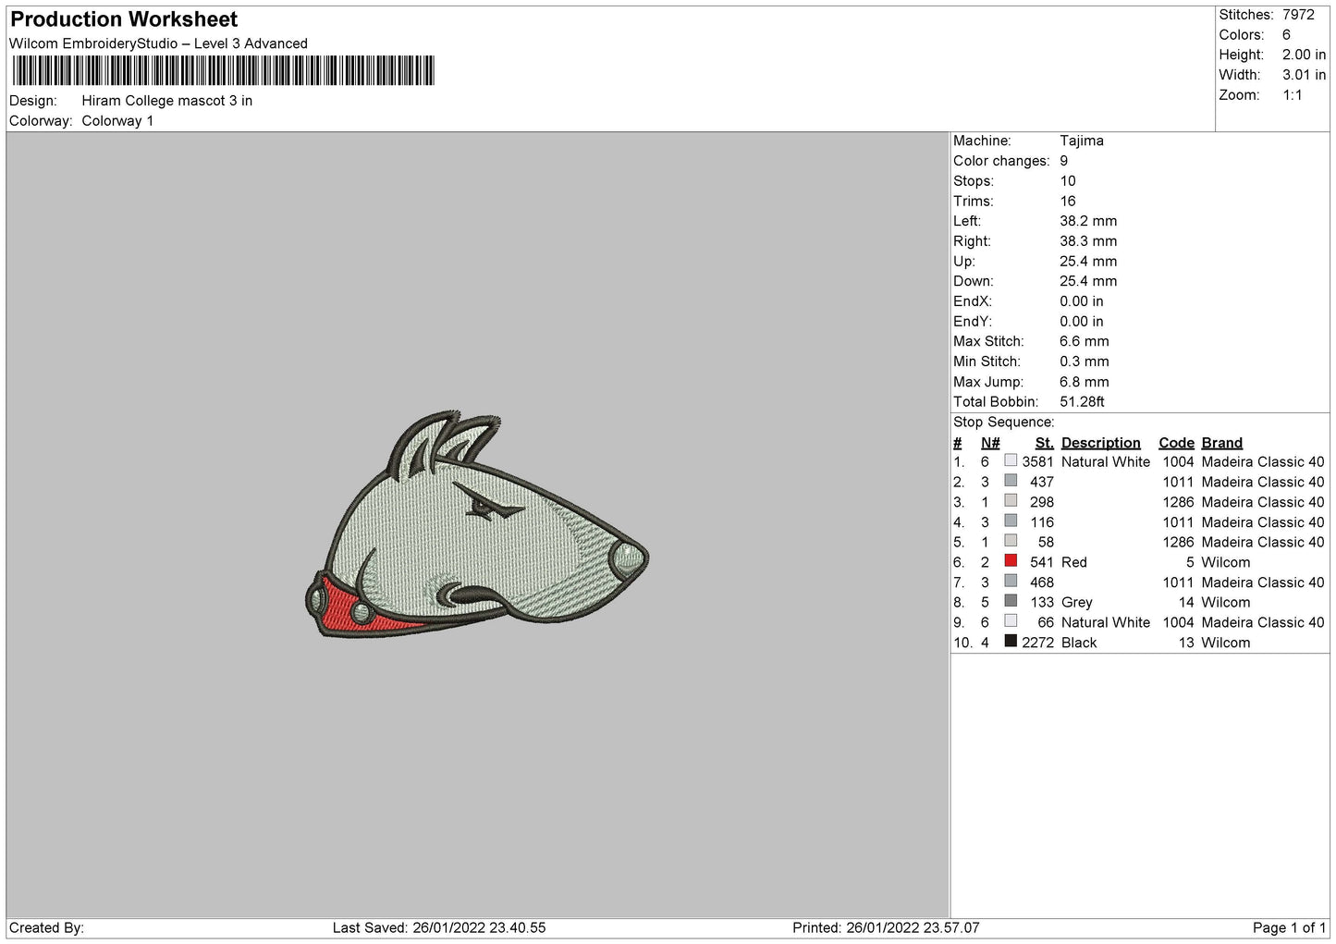Select the stitch count 3581 in row 1

[1038, 461]
